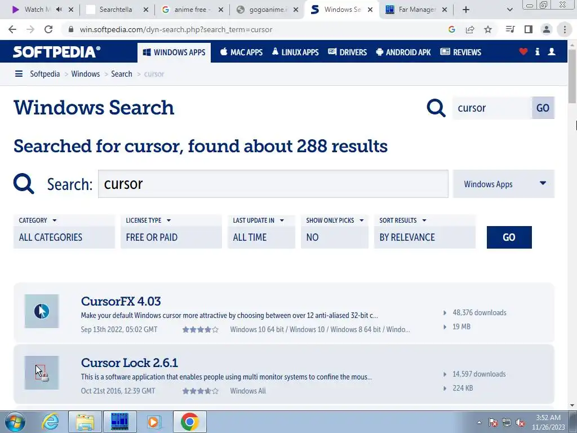Follow the Softpedia breadcrumb link
The image size is (577, 433).
coord(45,74)
